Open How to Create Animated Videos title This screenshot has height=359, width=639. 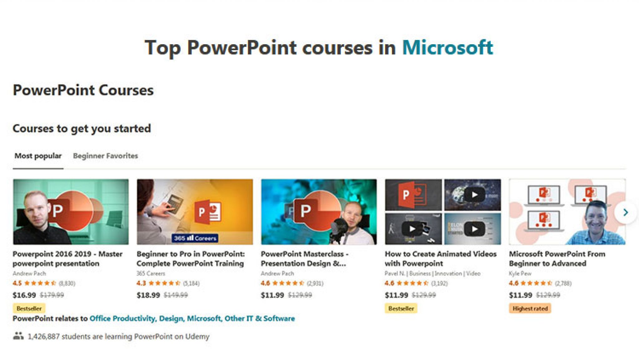pos(440,259)
